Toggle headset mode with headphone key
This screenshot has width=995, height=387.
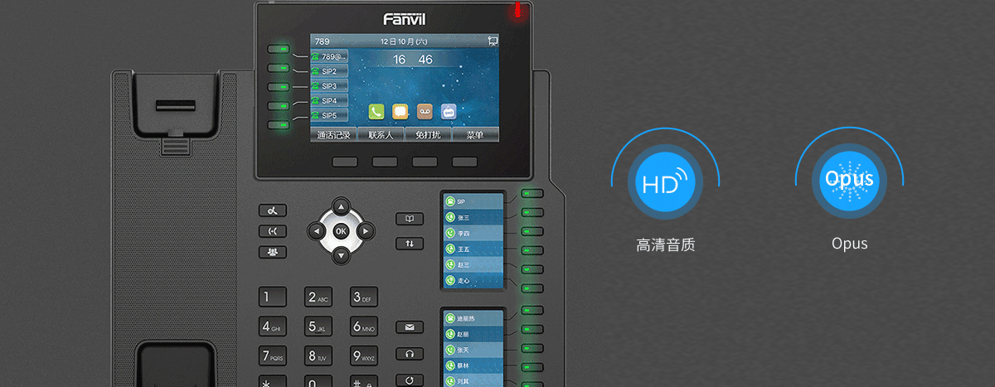pos(409,354)
